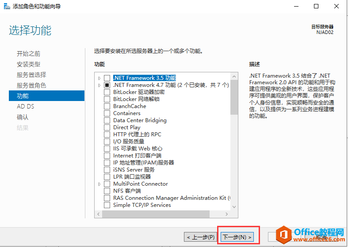Image resolution: width=348 pixels, height=247 pixels.
Task: Go to the 开始之前 step
Action: [28, 53]
